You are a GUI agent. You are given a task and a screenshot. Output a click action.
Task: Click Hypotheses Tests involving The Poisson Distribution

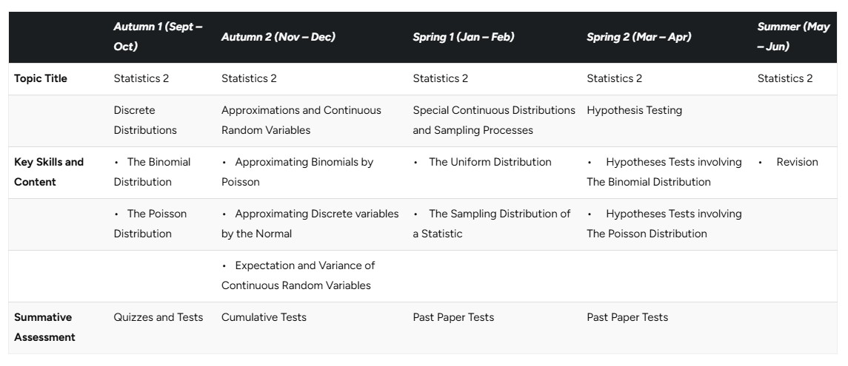[x=664, y=224]
